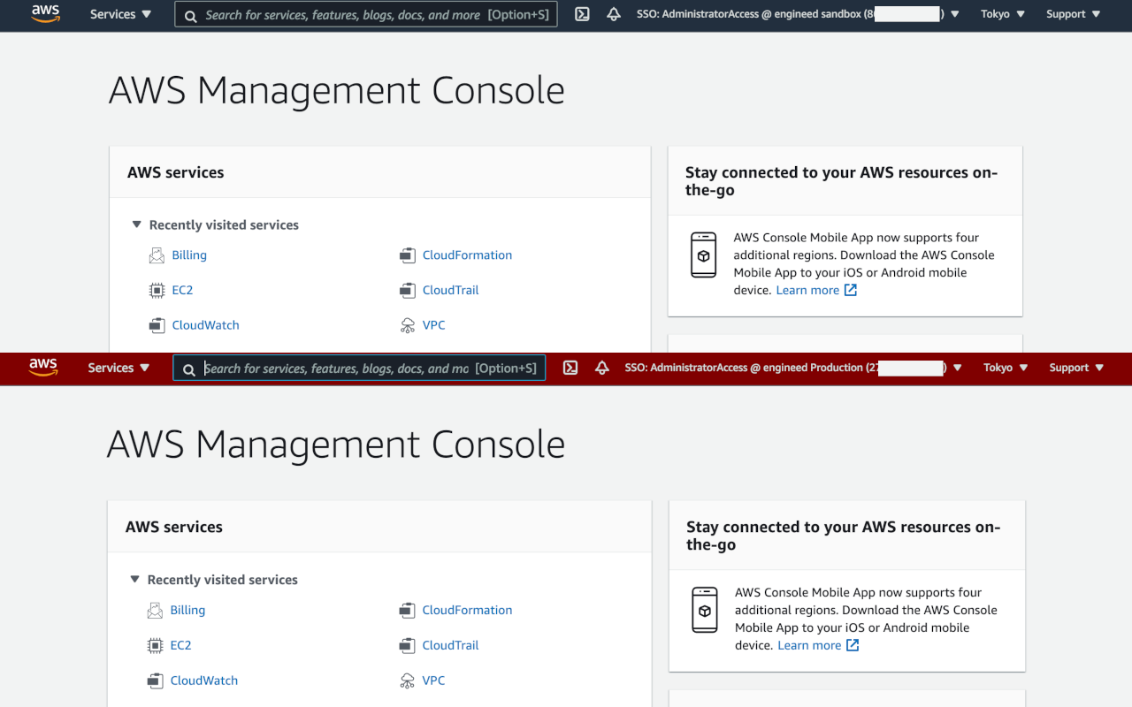The width and height of the screenshot is (1132, 707).
Task: Click the mobile phone icon in the mobile app card
Action: pyautogui.click(x=703, y=255)
